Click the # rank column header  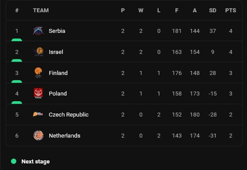click(x=17, y=10)
